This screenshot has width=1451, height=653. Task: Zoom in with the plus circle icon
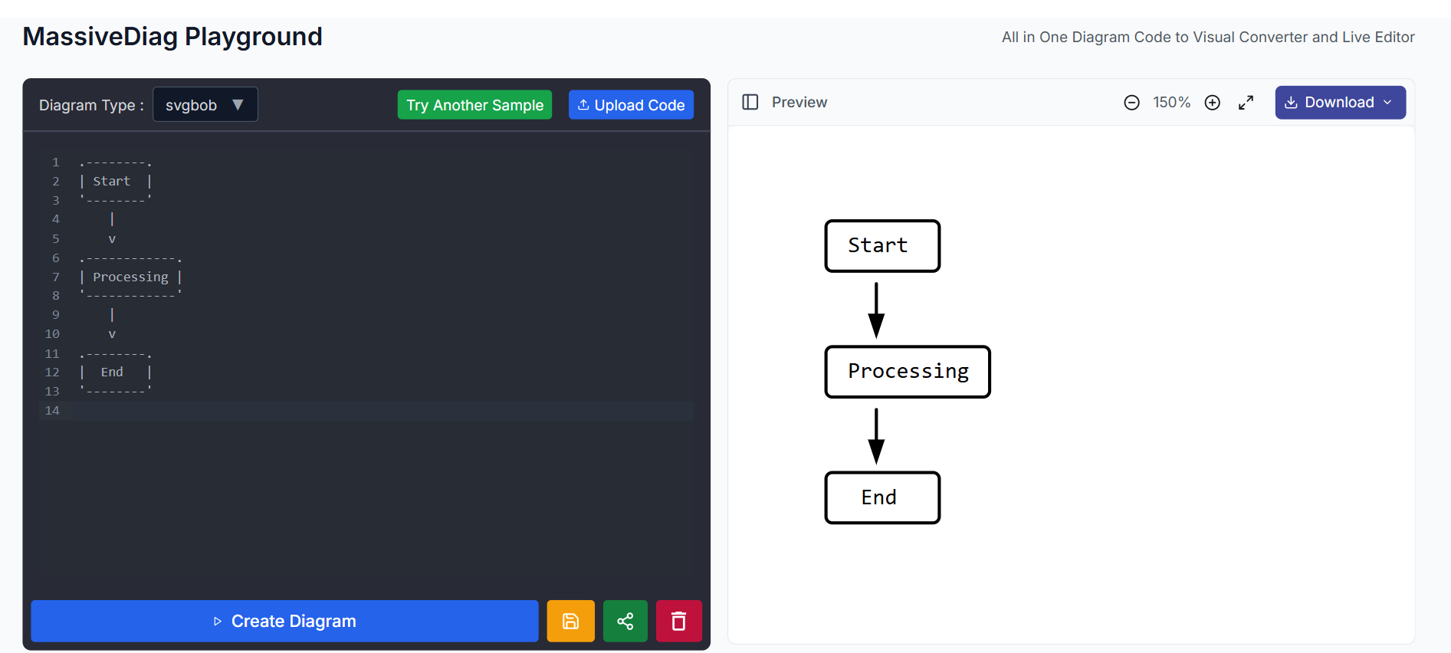click(1212, 103)
